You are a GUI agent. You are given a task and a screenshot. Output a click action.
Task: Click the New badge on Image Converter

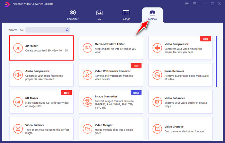click(x=136, y=93)
